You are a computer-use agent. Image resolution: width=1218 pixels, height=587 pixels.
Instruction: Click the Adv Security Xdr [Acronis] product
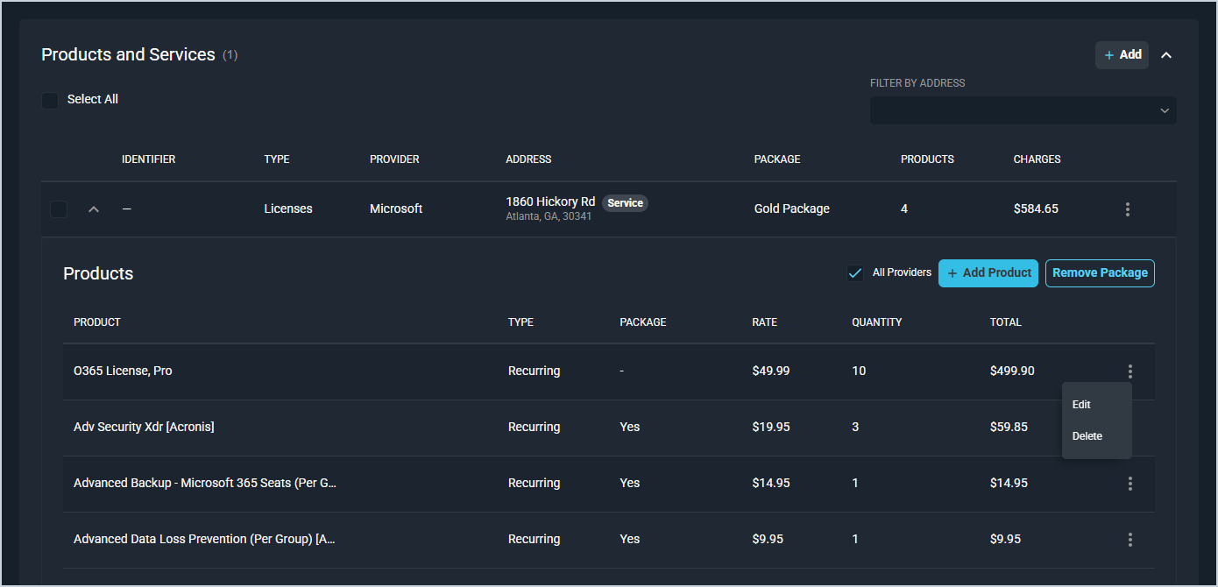coord(144,428)
